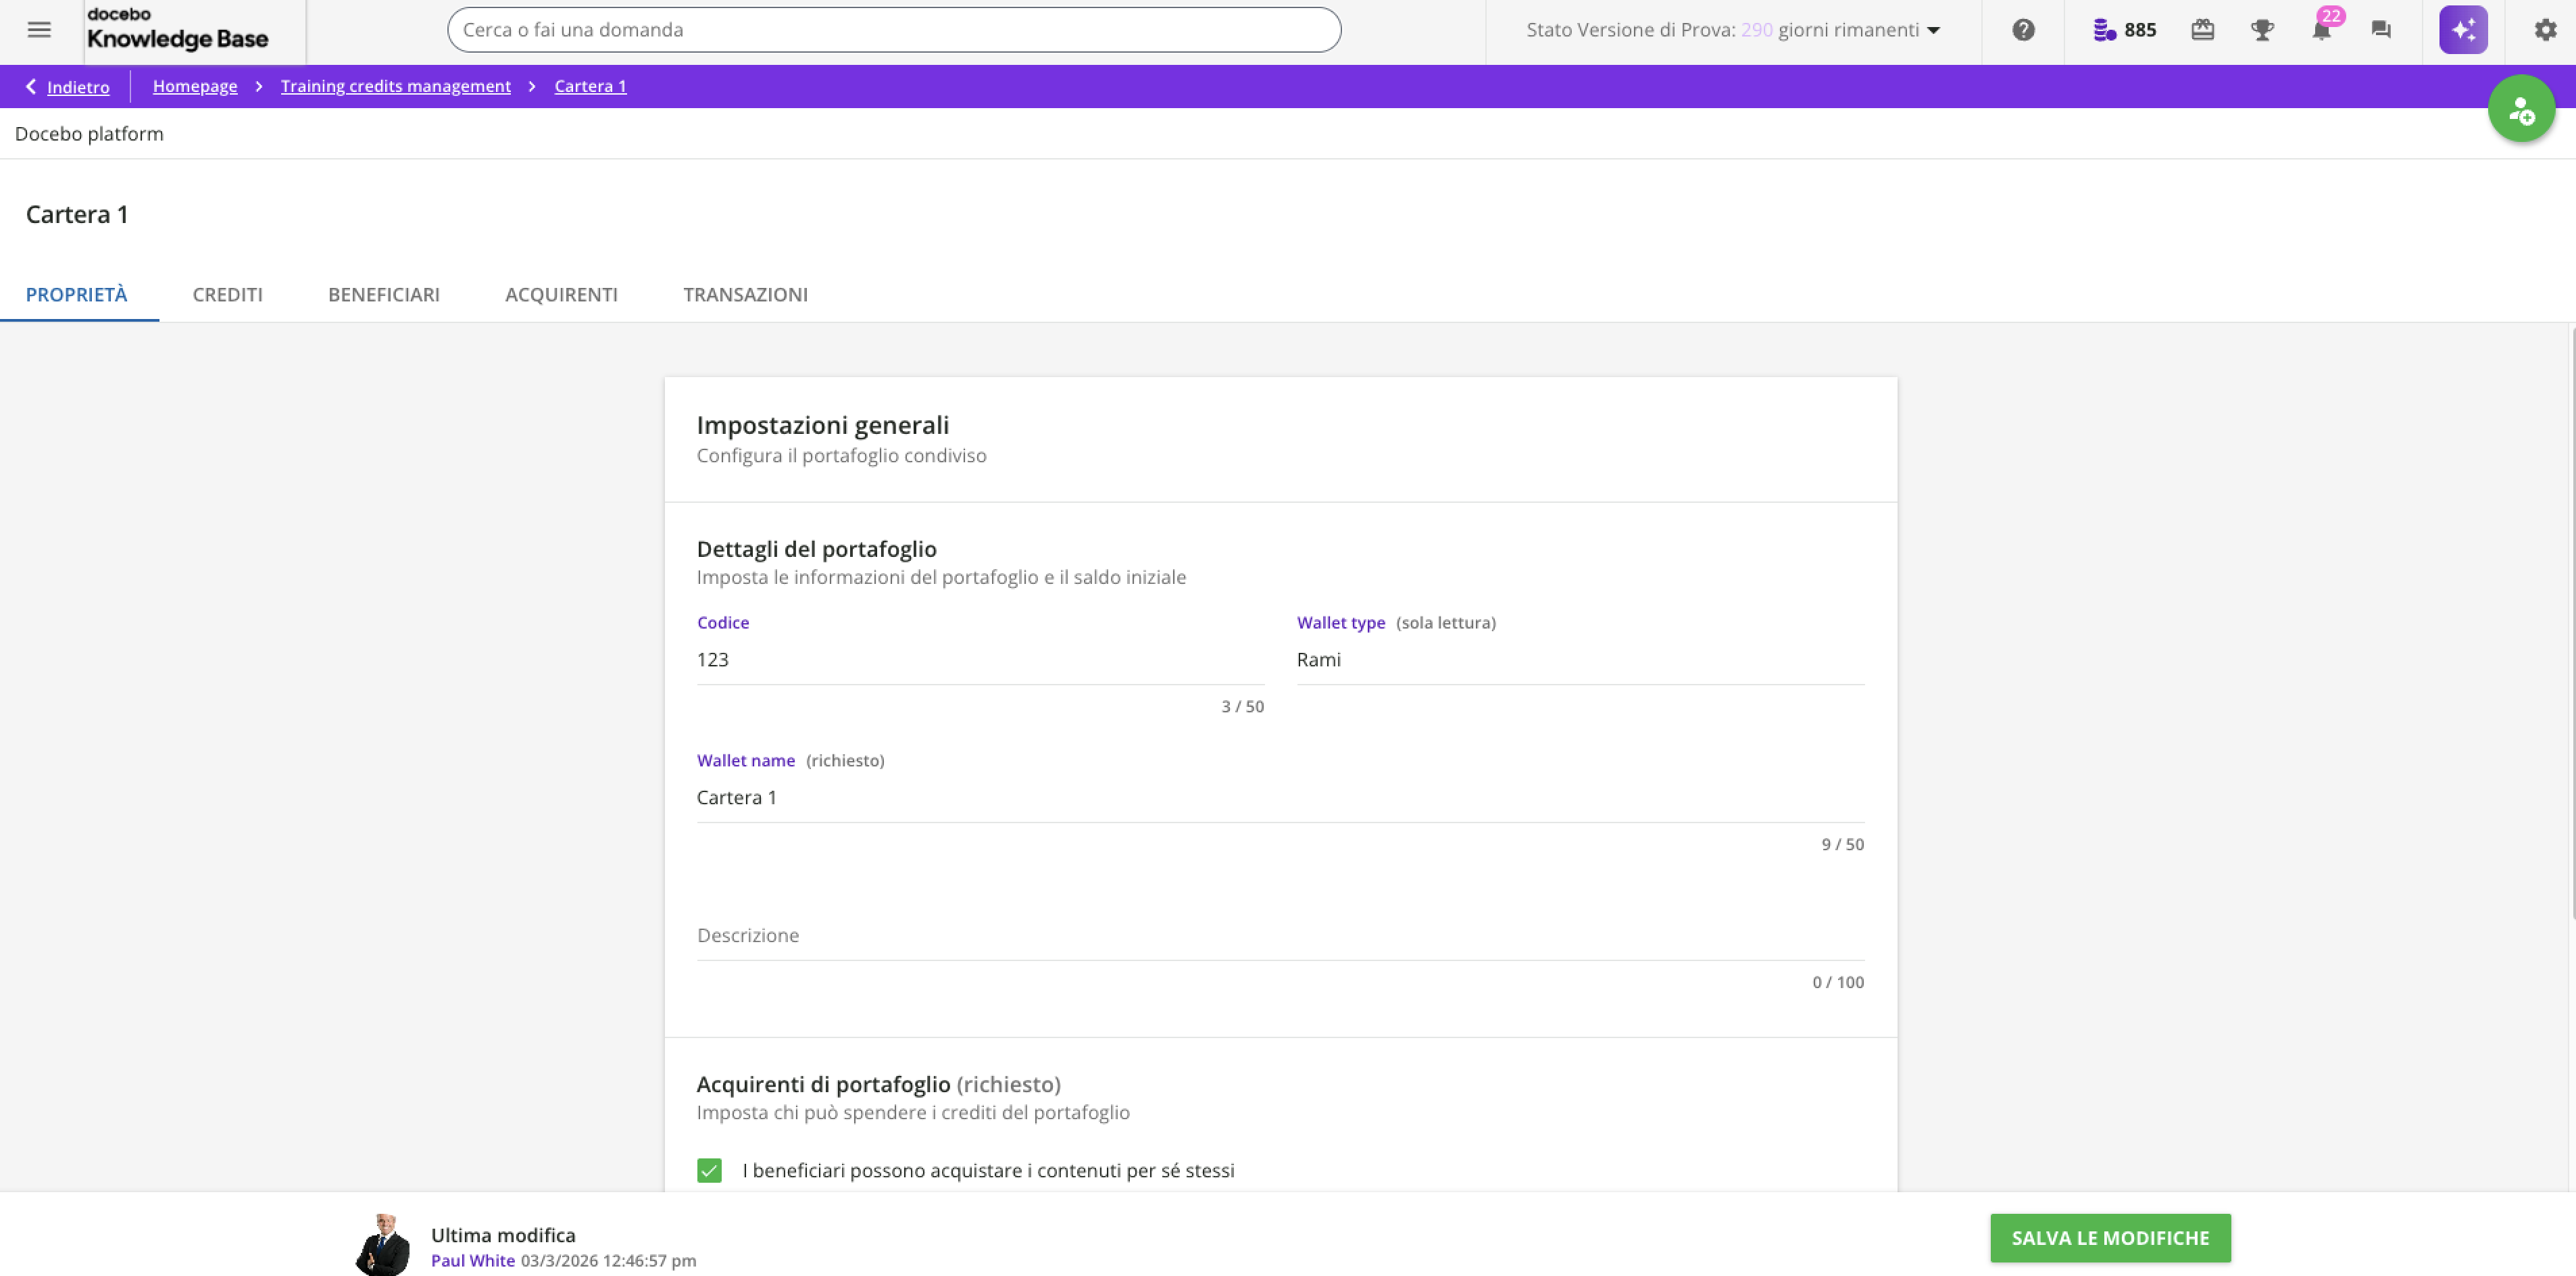2576x1276 pixels.
Task: Click Paul White's avatar thumbnail
Action: pyautogui.click(x=383, y=1245)
